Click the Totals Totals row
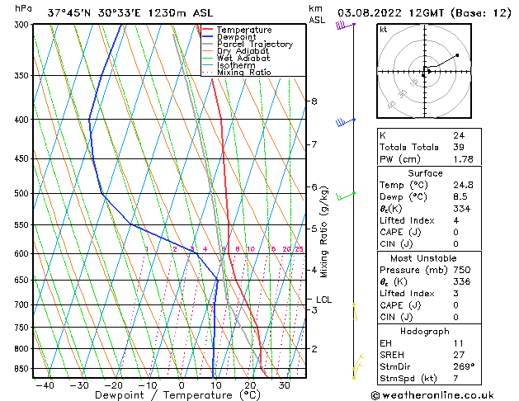Image resolution: width=519 pixels, height=401 pixels. 429,147
